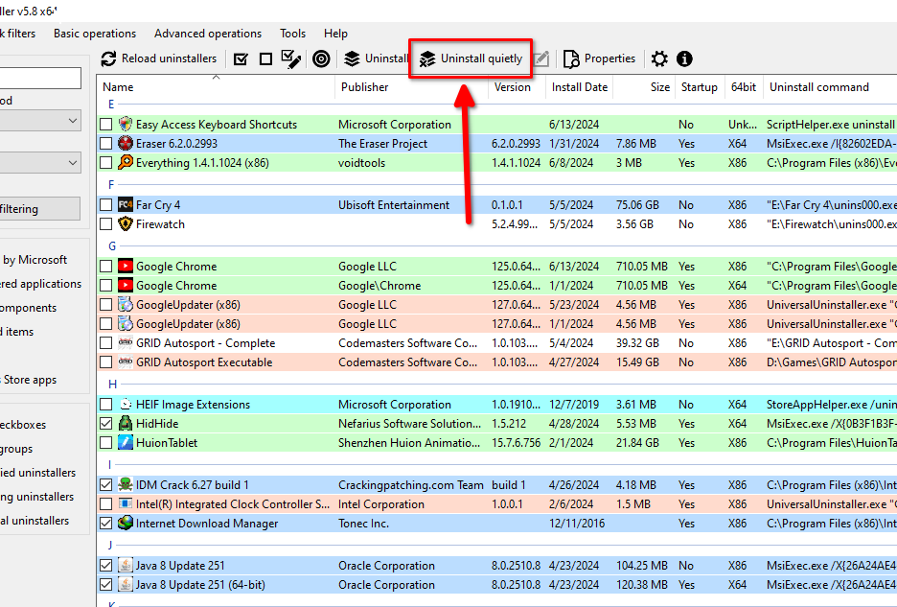Open the upper left-panel dropdown
Viewport: 897px width, 607px height.
tap(40, 121)
